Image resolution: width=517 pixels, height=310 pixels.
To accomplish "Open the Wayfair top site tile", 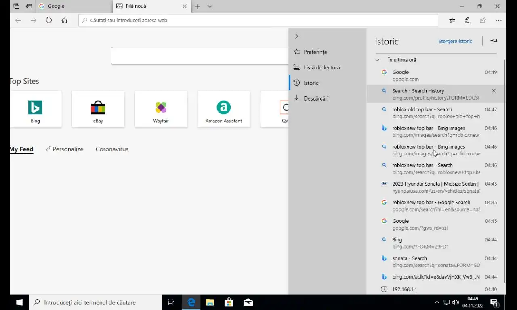I will pyautogui.click(x=161, y=109).
